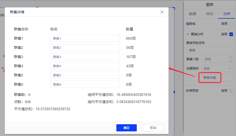This screenshot has width=236, height=136.
Task: Switch to the 样式 tab
Action: coord(209,14)
